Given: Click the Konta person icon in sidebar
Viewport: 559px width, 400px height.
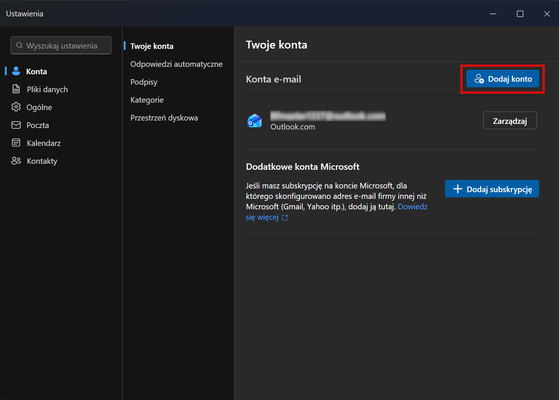Looking at the screenshot, I should 16,71.
